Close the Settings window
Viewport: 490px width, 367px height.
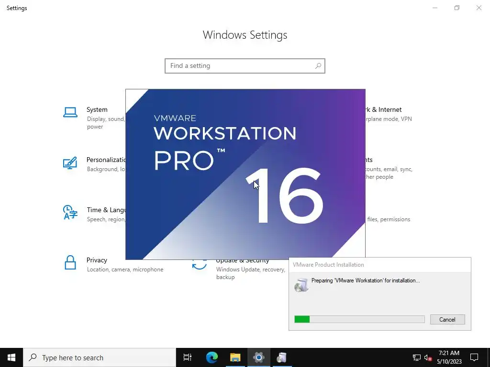coord(479,8)
